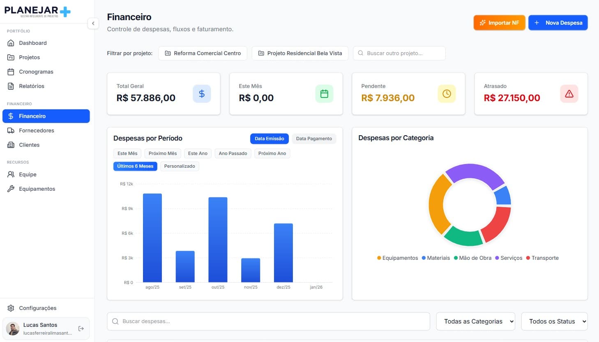Open Fornecedores via the truck icon
This screenshot has width=599, height=342.
(11, 130)
